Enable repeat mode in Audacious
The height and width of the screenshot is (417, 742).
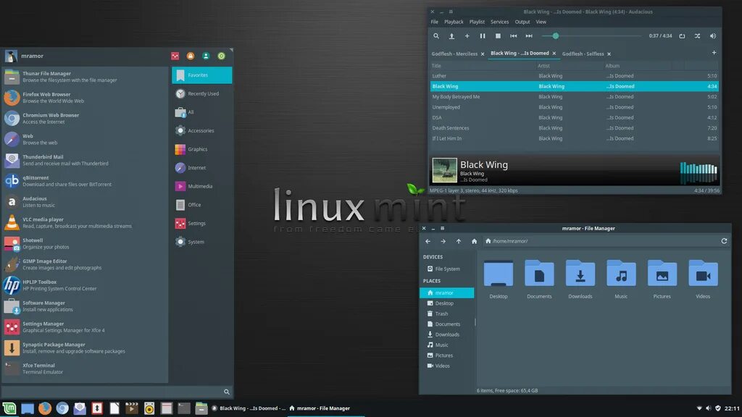pyautogui.click(x=682, y=36)
